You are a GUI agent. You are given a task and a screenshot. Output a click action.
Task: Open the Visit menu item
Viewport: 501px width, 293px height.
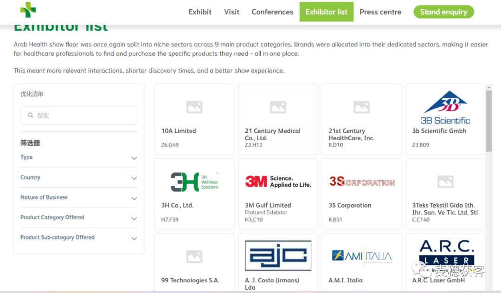231,12
